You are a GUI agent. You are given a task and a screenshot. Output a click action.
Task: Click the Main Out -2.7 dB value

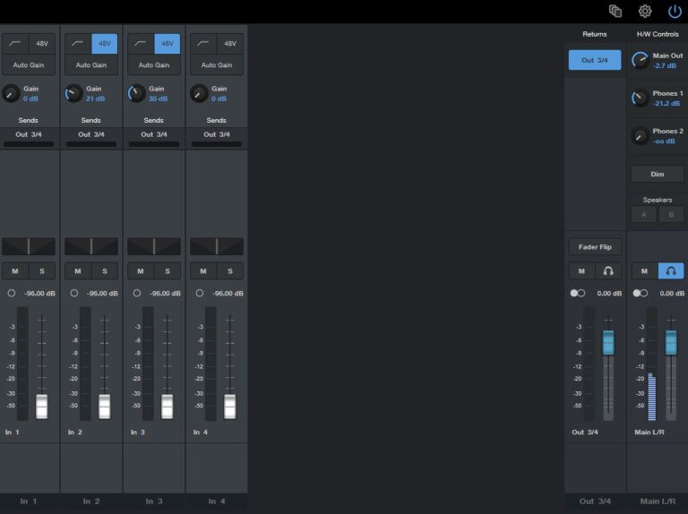point(665,65)
